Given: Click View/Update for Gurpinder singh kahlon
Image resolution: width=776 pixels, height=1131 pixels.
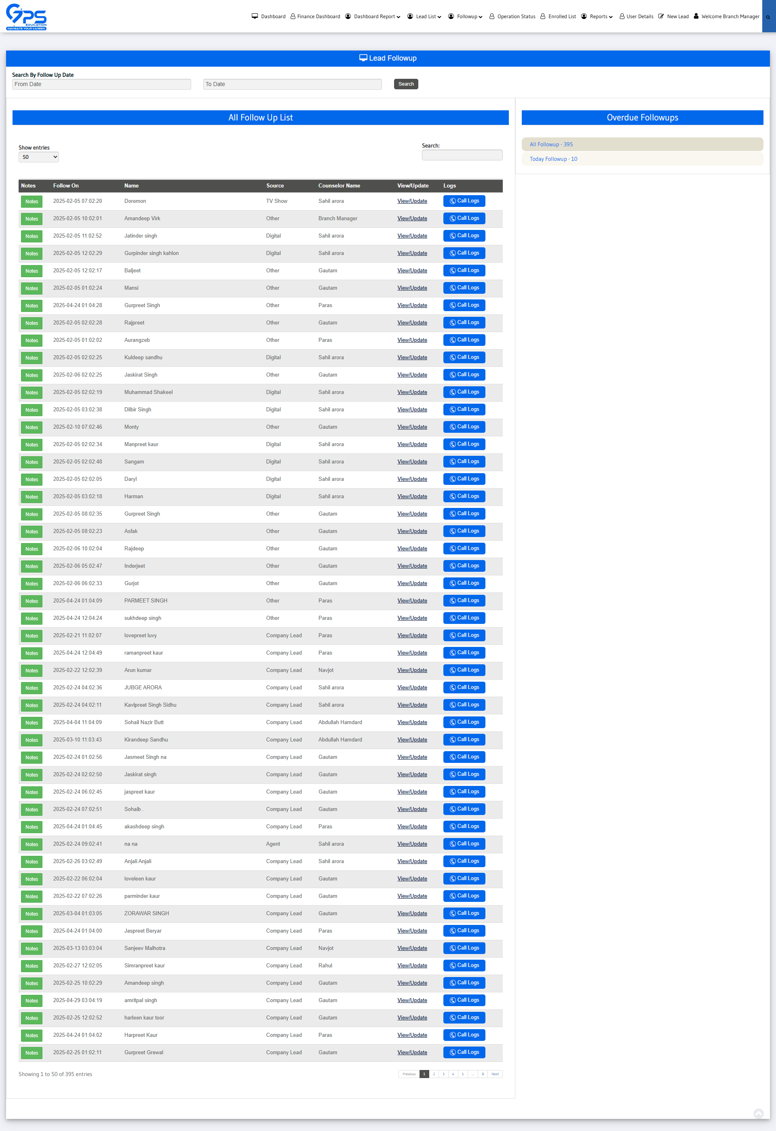Looking at the screenshot, I should (x=412, y=253).
